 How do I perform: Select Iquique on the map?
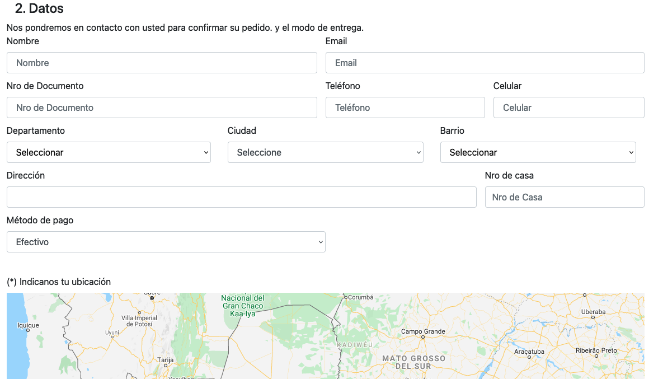click(x=28, y=325)
